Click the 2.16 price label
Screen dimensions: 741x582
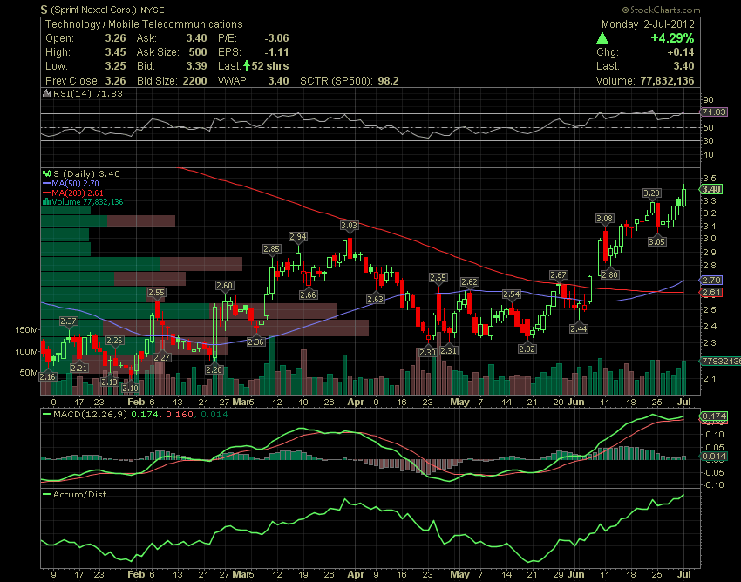(48, 376)
